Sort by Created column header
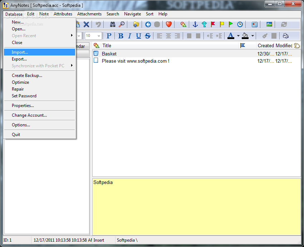Viewport: 304px width, 247px height. click(265, 45)
